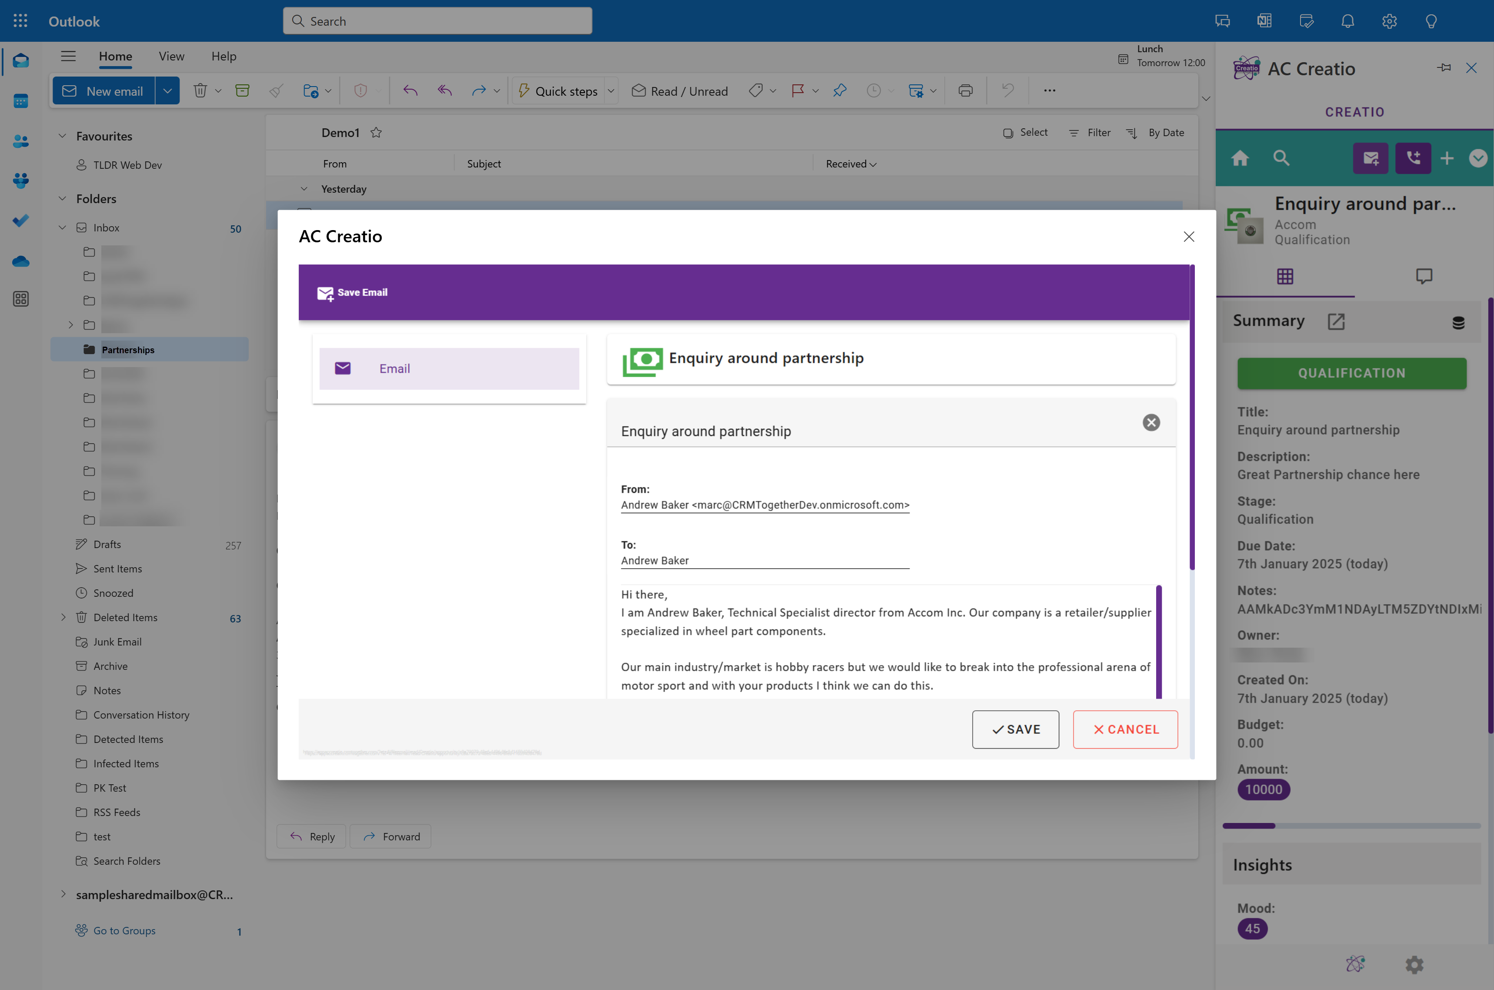Click the CANCEL button in dialog
The width and height of the screenshot is (1494, 990).
click(x=1125, y=729)
